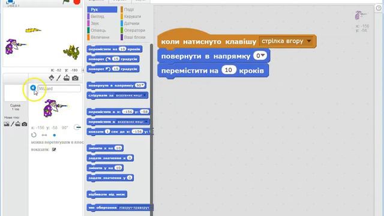Viewport: 384px width, 216px height.
Task: Click the blocks palette vertical scrollbar
Action: click(152, 130)
